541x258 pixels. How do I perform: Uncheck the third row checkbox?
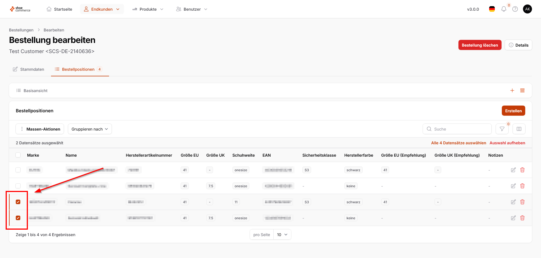18,202
